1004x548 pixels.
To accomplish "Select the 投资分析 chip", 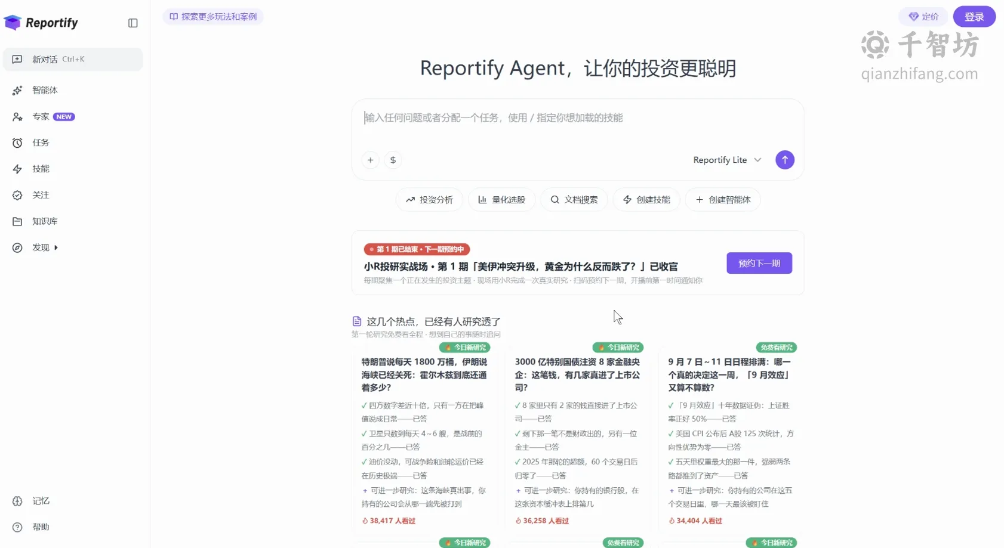I will [x=429, y=200].
